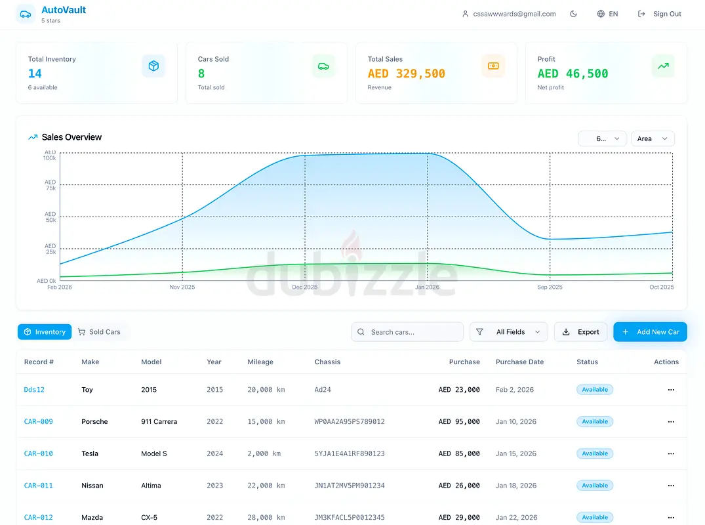Image resolution: width=705 pixels, height=525 pixels.
Task: Switch to the Sold Cars tab
Action: pyautogui.click(x=100, y=332)
